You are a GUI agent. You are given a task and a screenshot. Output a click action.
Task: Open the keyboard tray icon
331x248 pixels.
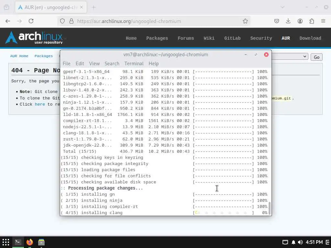(x=285, y=242)
